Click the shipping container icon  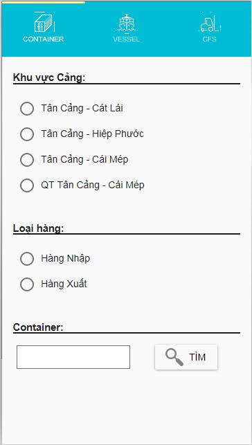pos(44,22)
